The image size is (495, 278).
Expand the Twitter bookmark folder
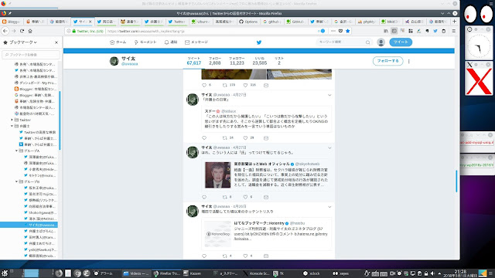12,120
